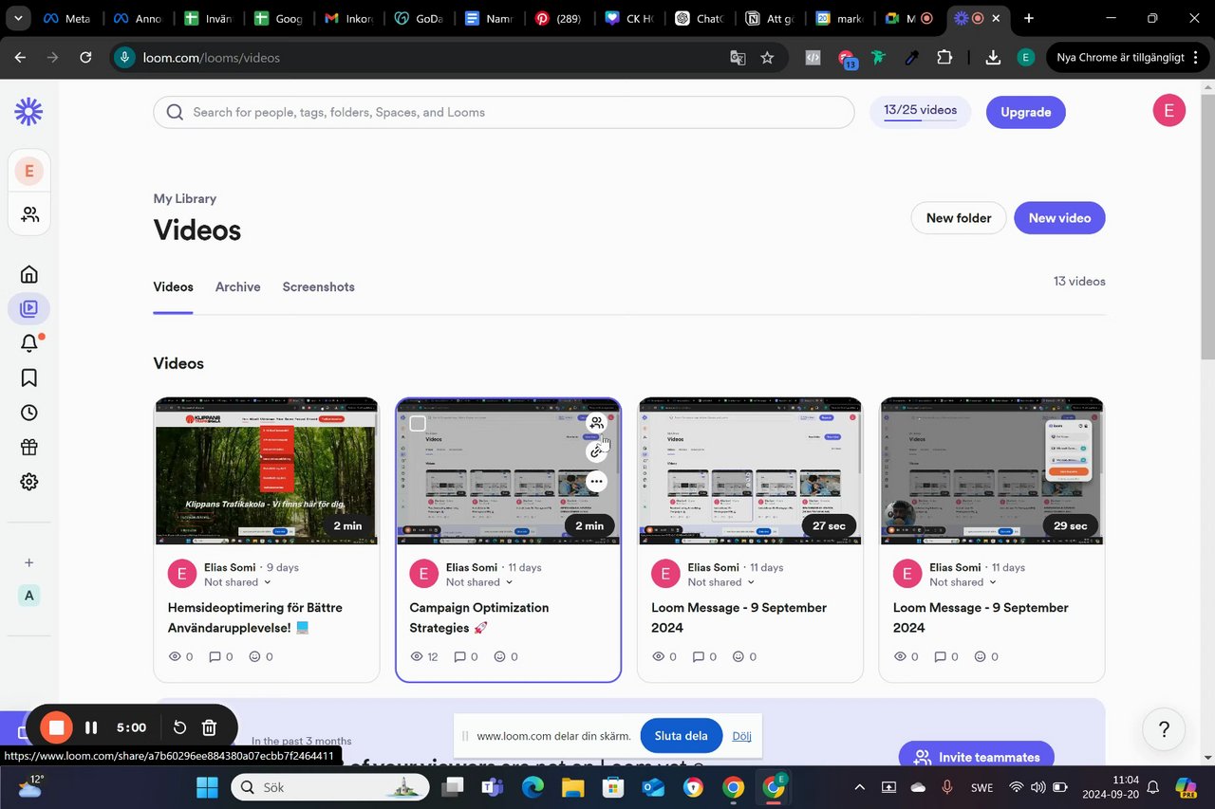The width and height of the screenshot is (1215, 809).
Task: Click the Invite teammates button
Action: (977, 757)
